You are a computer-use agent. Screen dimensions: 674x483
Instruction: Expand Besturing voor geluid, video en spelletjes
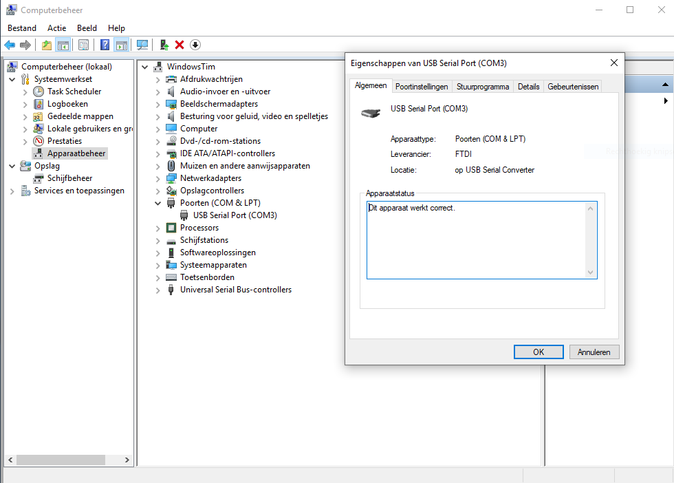pos(157,116)
